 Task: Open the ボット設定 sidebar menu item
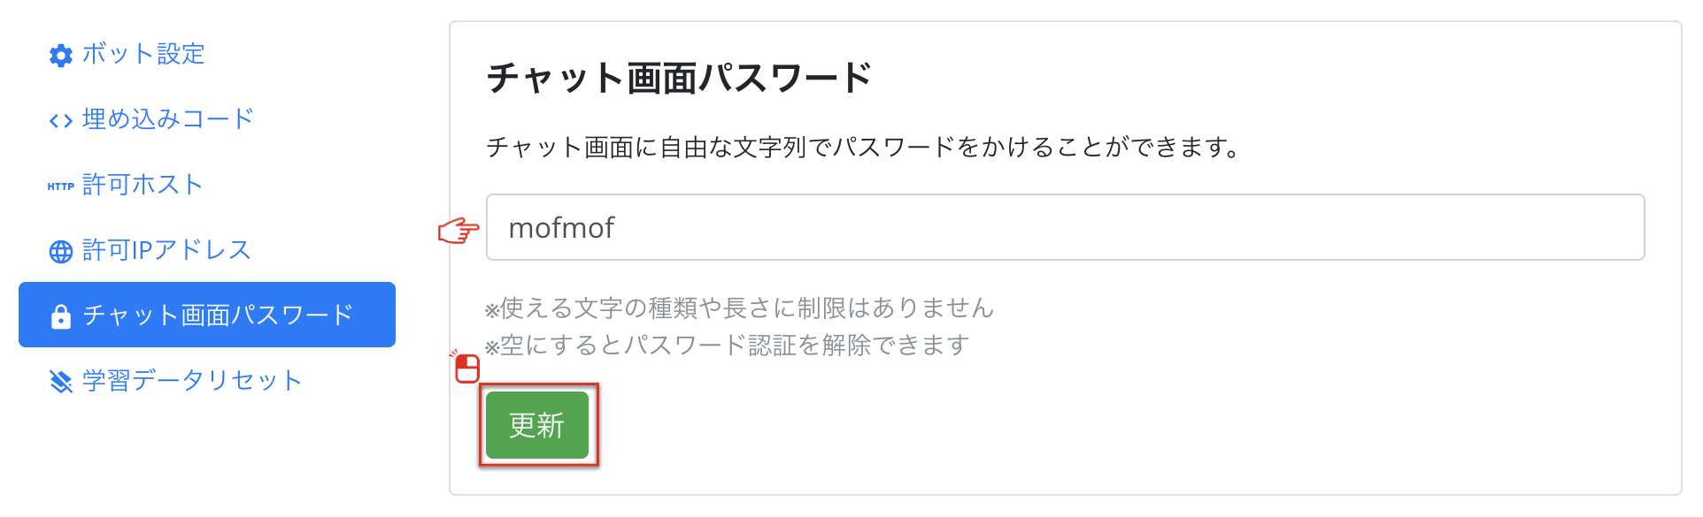tap(142, 54)
